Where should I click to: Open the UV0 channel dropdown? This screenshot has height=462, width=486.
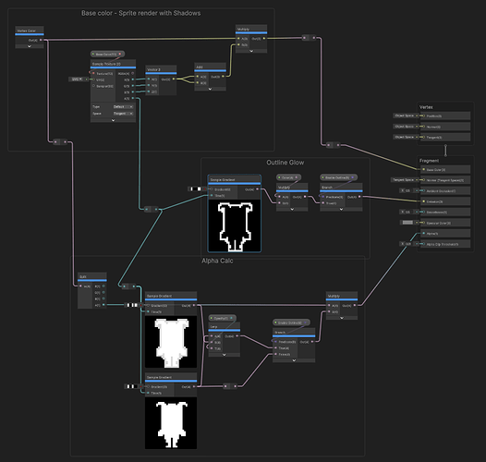tap(77, 79)
